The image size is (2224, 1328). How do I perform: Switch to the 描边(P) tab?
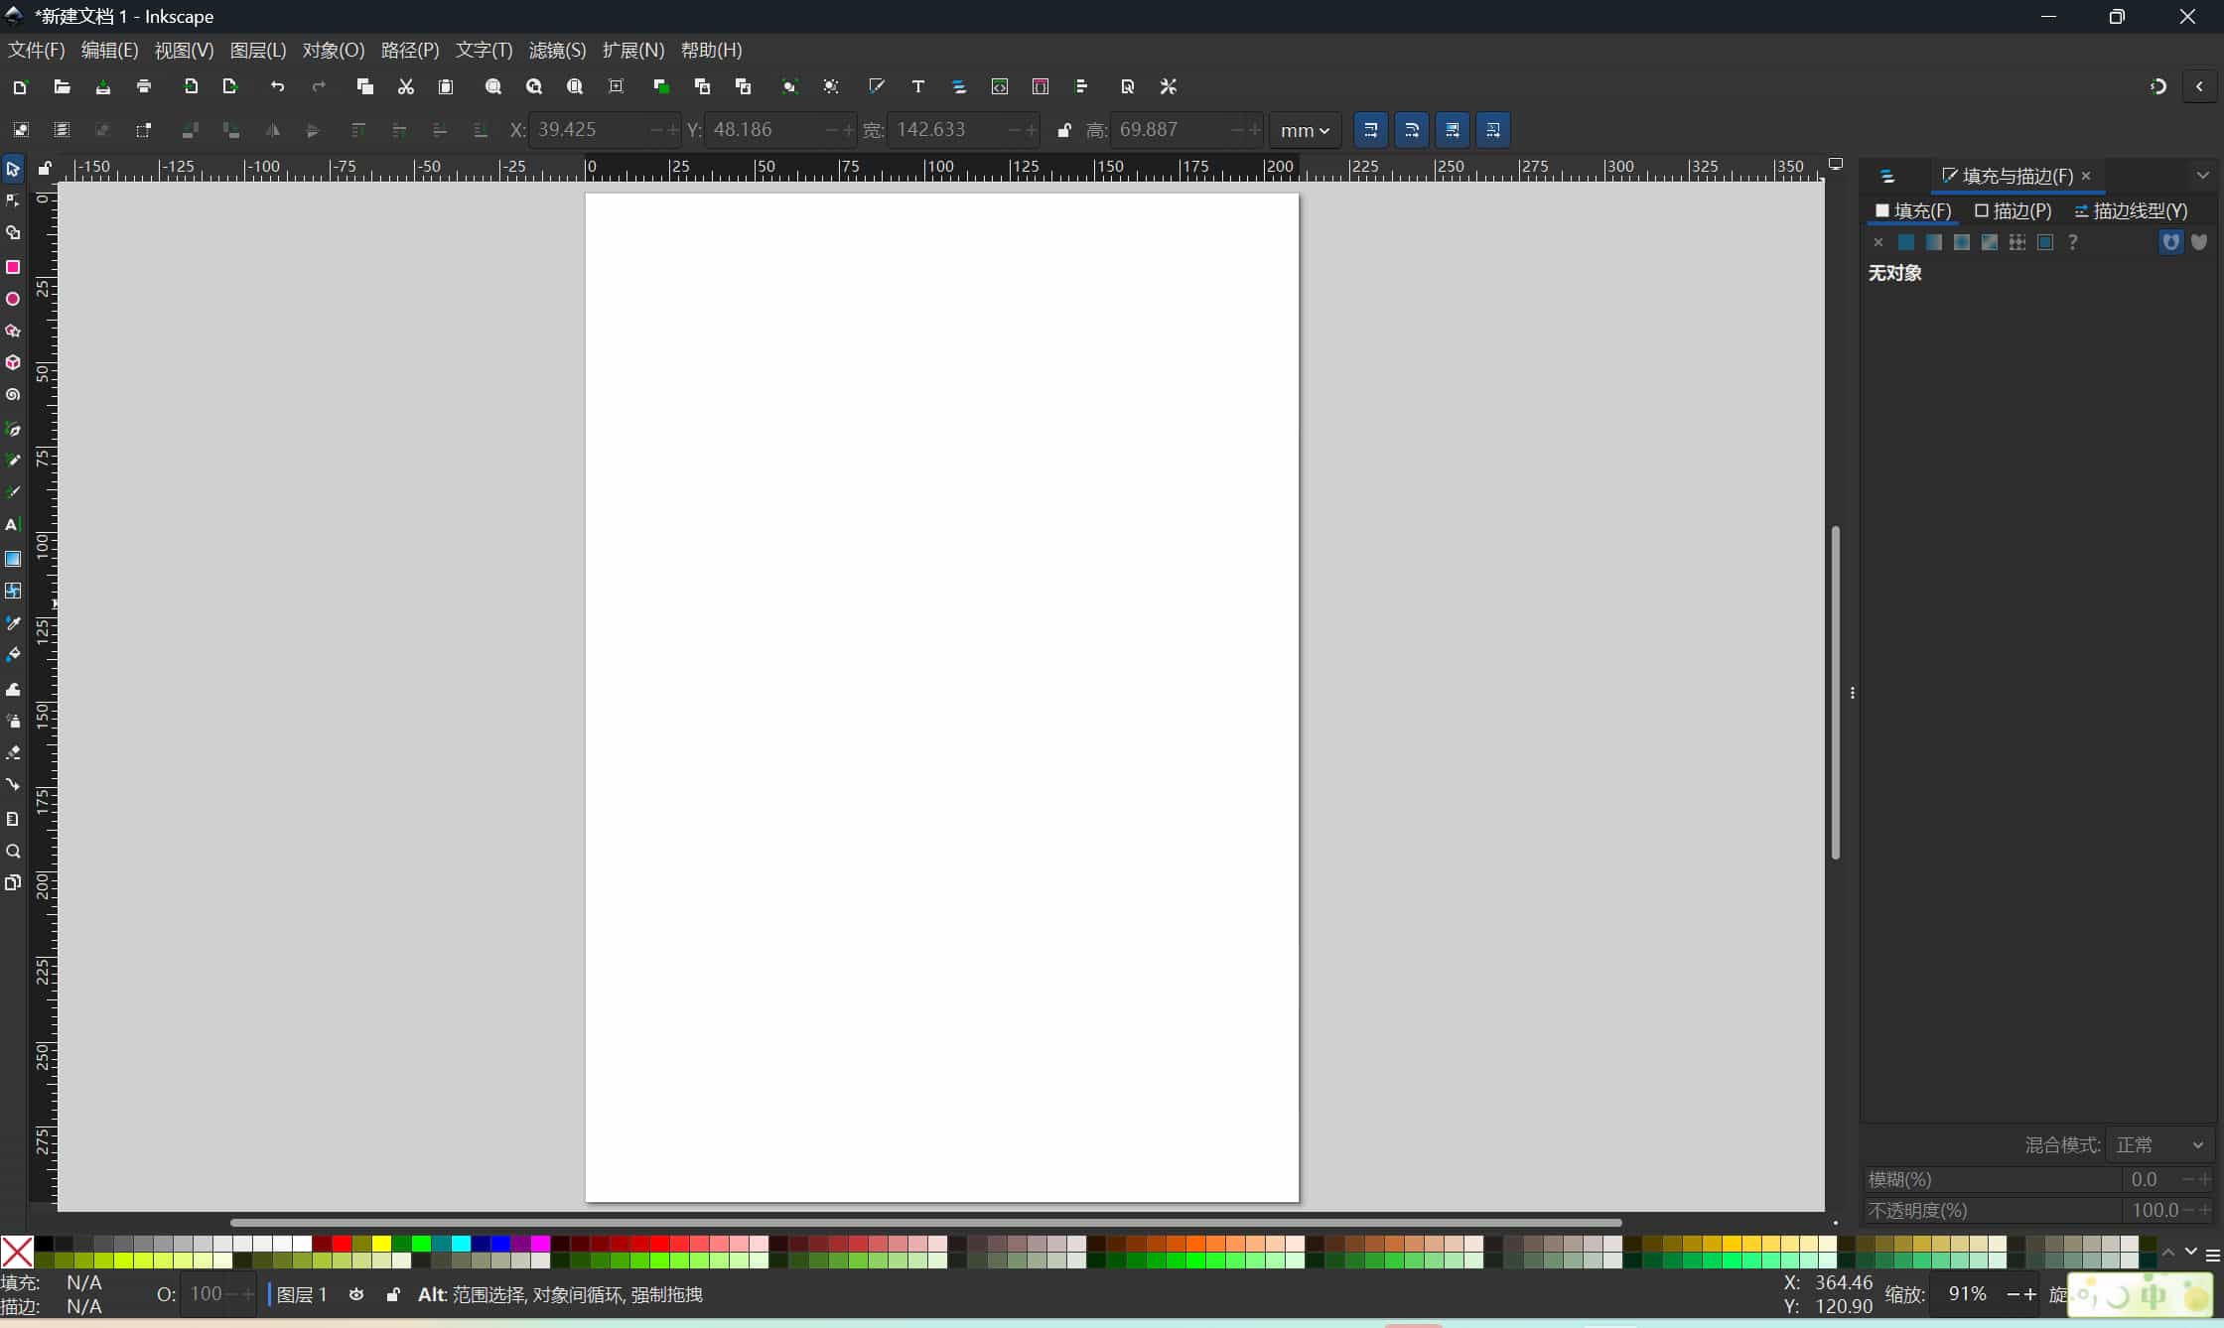click(2012, 210)
